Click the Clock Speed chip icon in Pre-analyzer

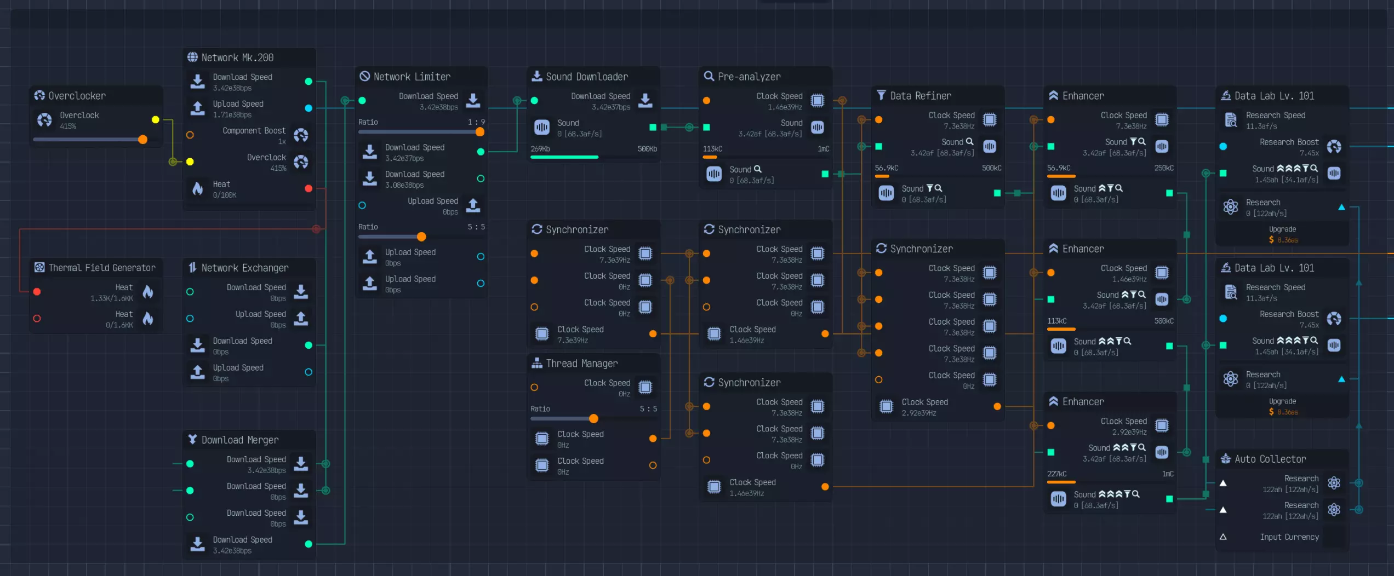point(818,101)
